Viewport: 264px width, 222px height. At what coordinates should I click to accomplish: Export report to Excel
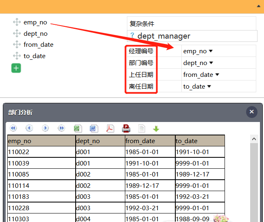point(78,128)
